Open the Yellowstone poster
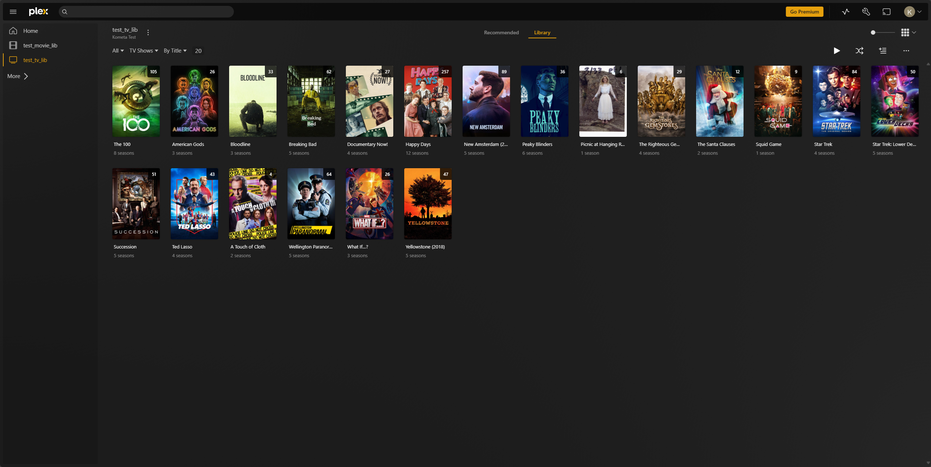Image resolution: width=931 pixels, height=467 pixels. coord(428,204)
